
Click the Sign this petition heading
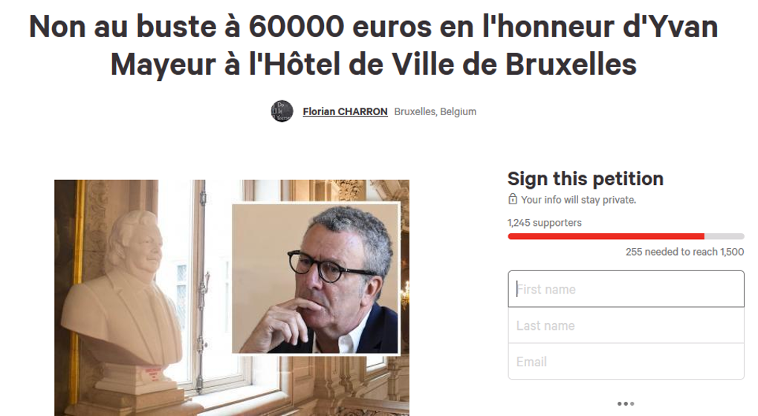(x=586, y=179)
